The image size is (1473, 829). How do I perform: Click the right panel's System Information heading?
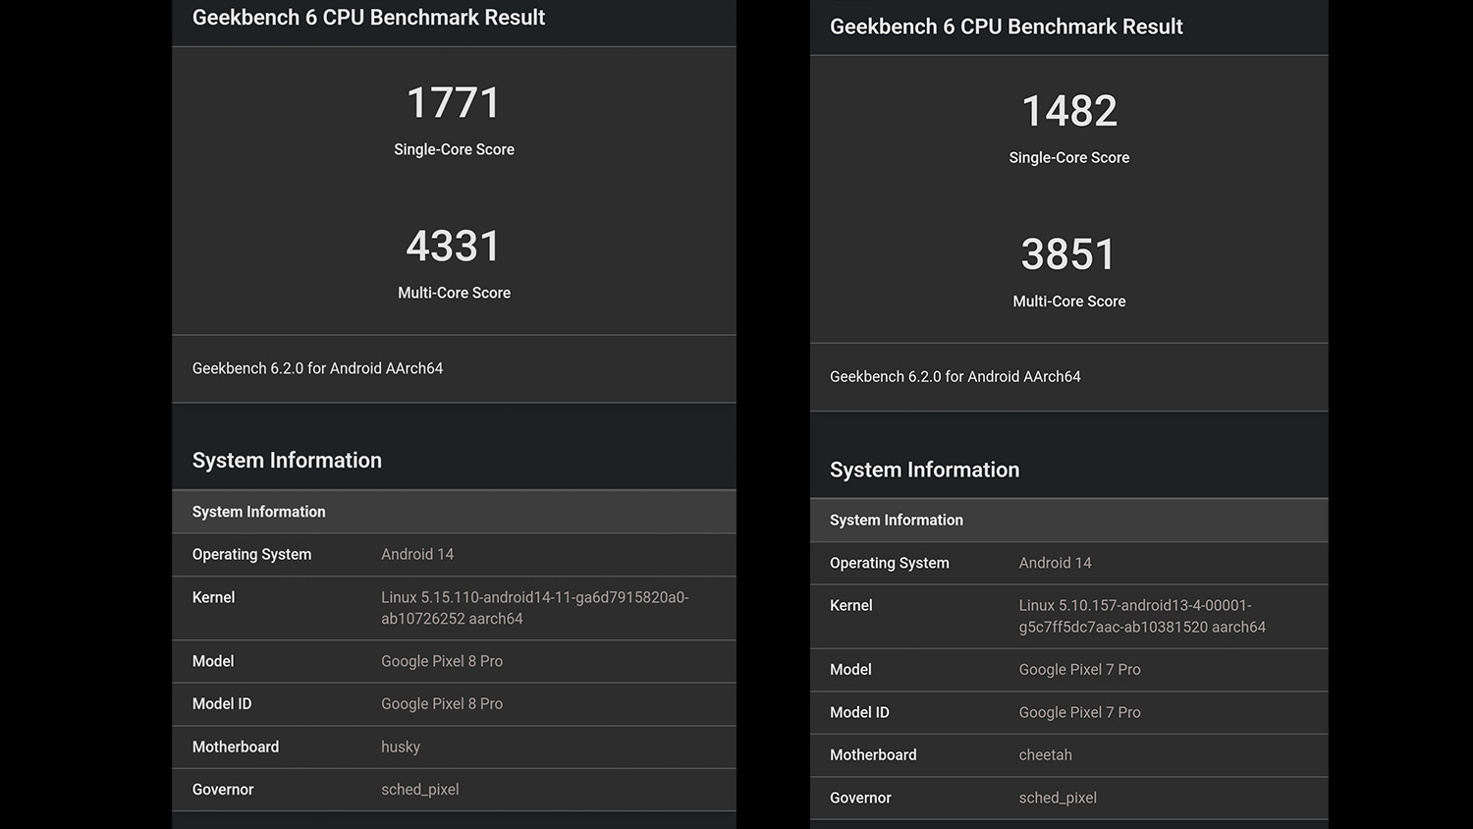coord(924,470)
